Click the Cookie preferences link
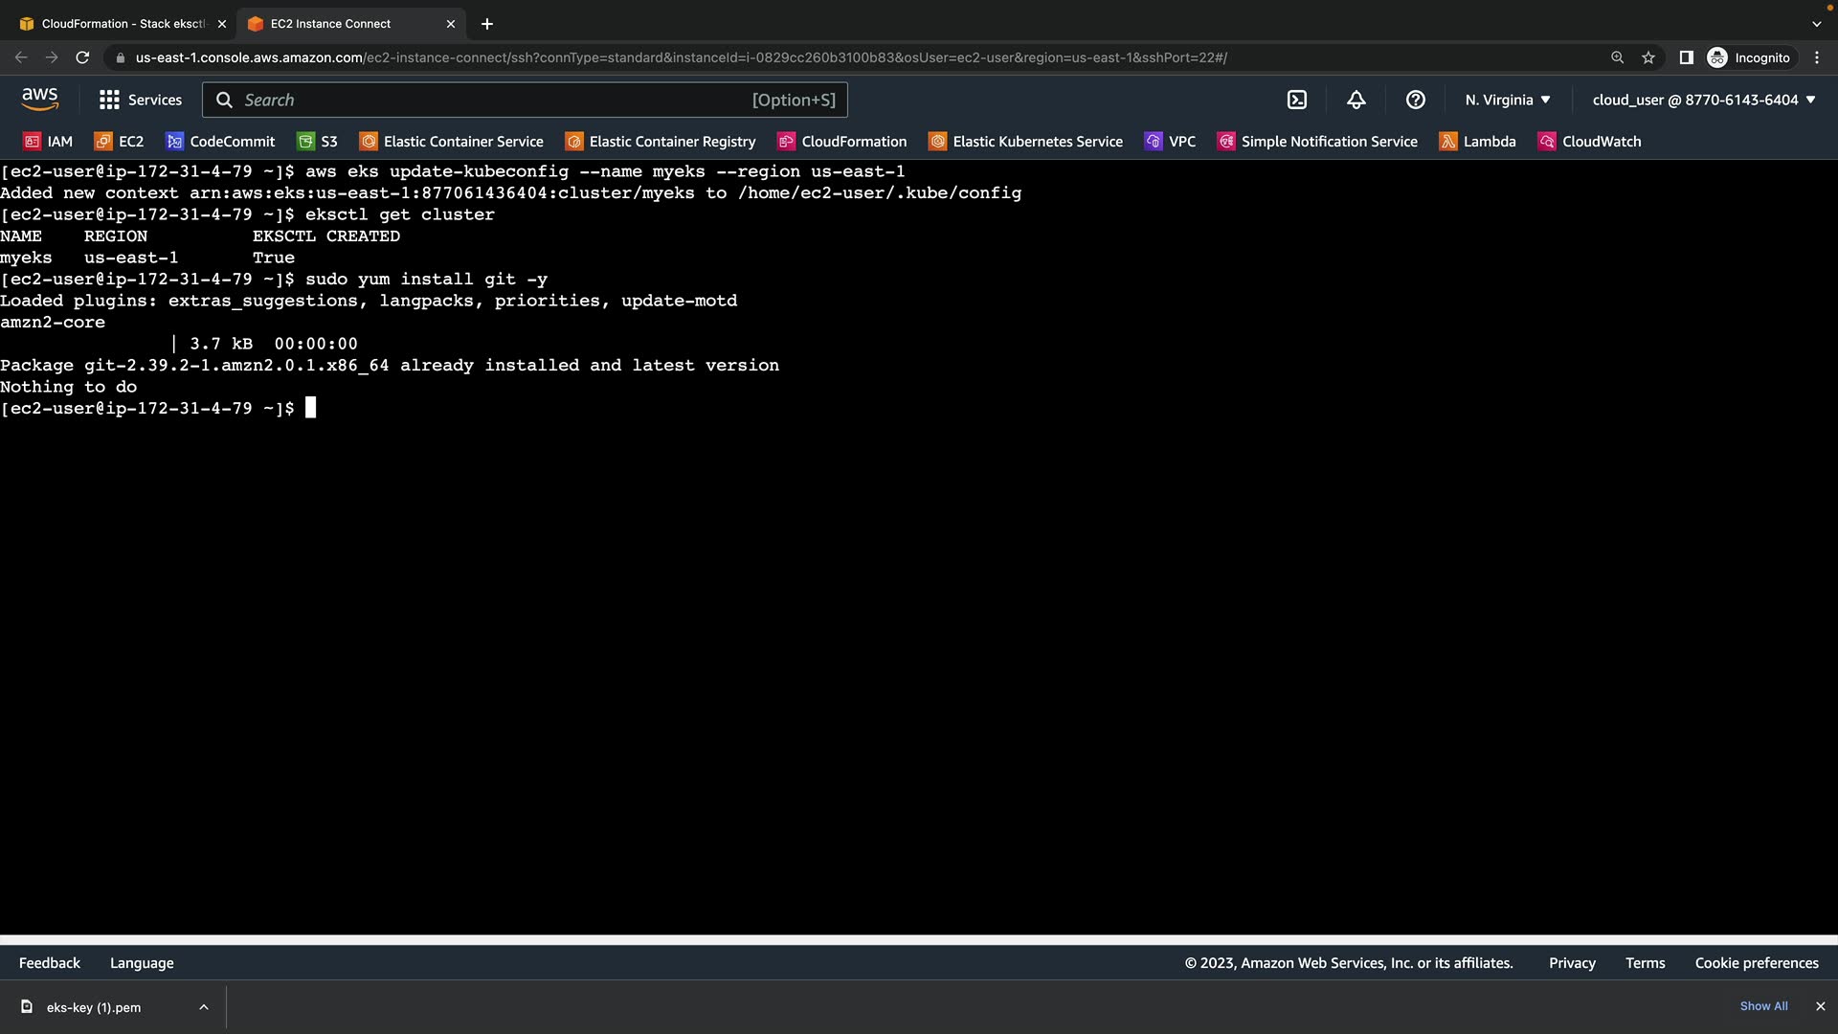Image resolution: width=1838 pixels, height=1034 pixels. (1757, 963)
